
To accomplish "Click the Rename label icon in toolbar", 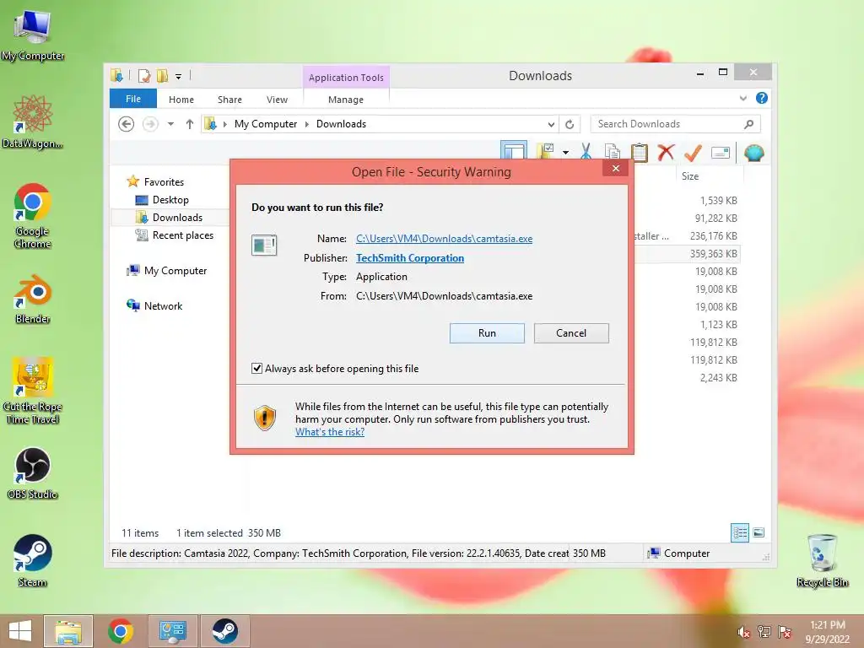I will tap(721, 153).
